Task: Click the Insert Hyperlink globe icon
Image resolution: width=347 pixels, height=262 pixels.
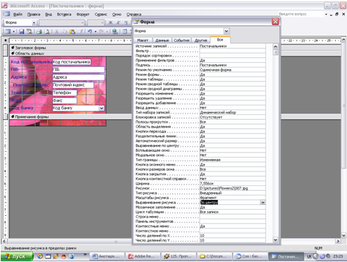Action: point(115,31)
